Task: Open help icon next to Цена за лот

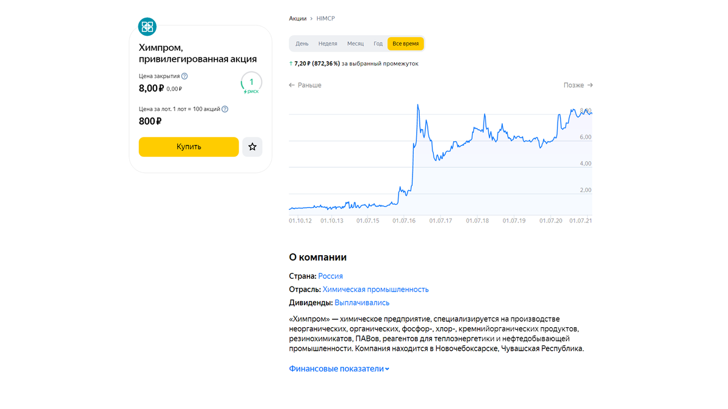Action: click(x=224, y=109)
